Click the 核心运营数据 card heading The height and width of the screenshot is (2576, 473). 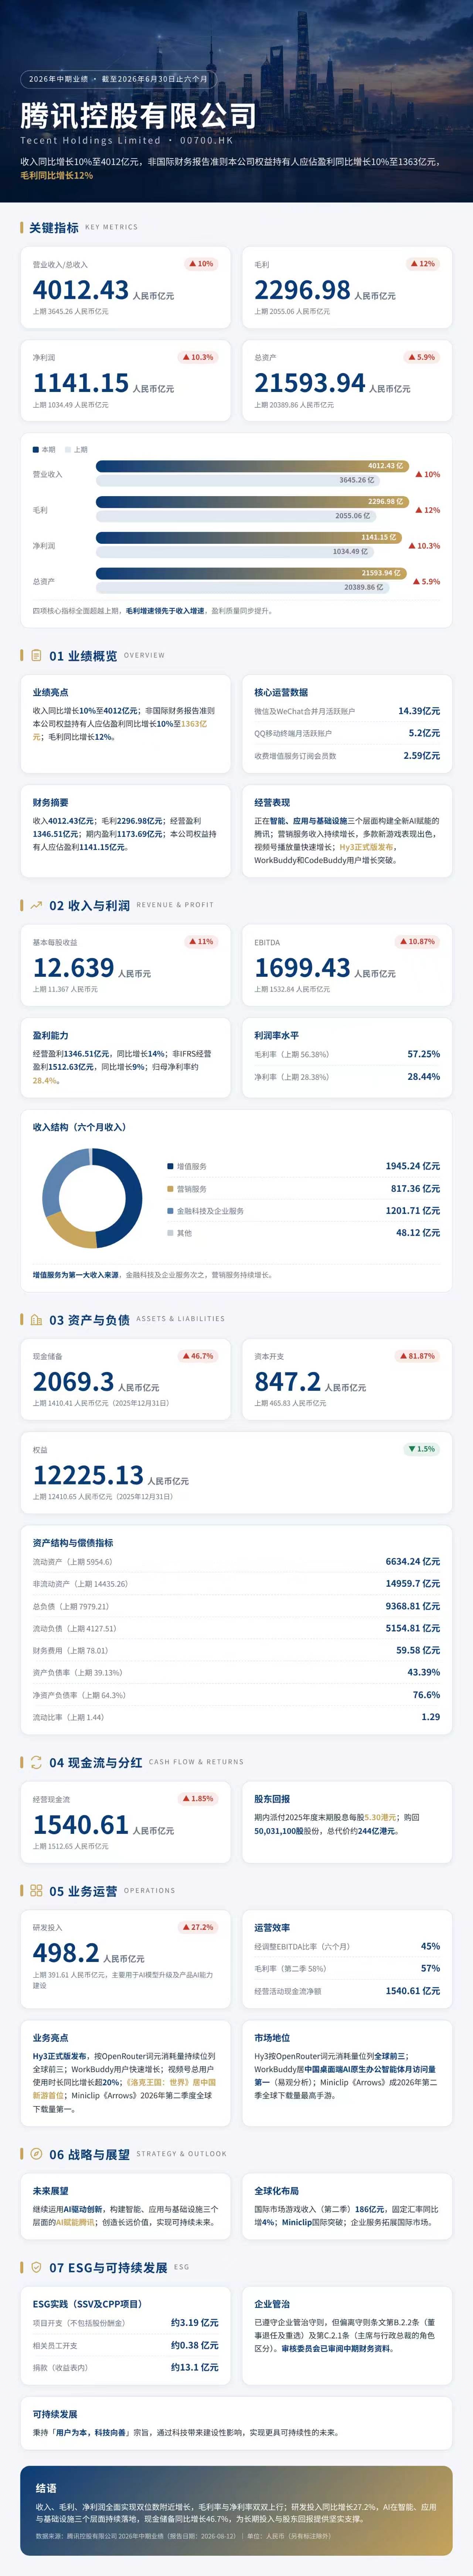click(281, 692)
